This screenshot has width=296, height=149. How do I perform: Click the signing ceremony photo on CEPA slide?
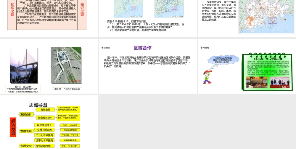(280, 82)
